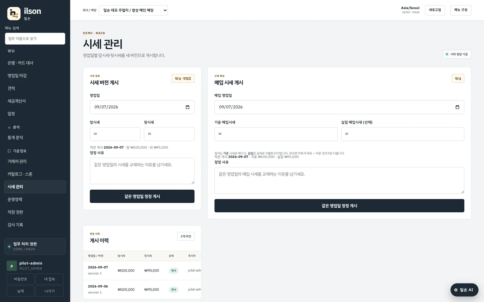Click the 메뉴 구성 button
The height and width of the screenshot is (302, 484).
461,10
